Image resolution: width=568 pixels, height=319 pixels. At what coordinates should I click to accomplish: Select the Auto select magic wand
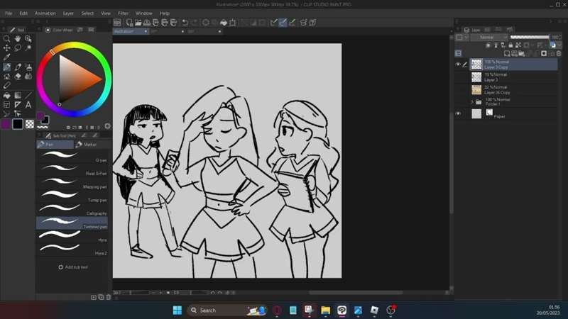(x=28, y=47)
